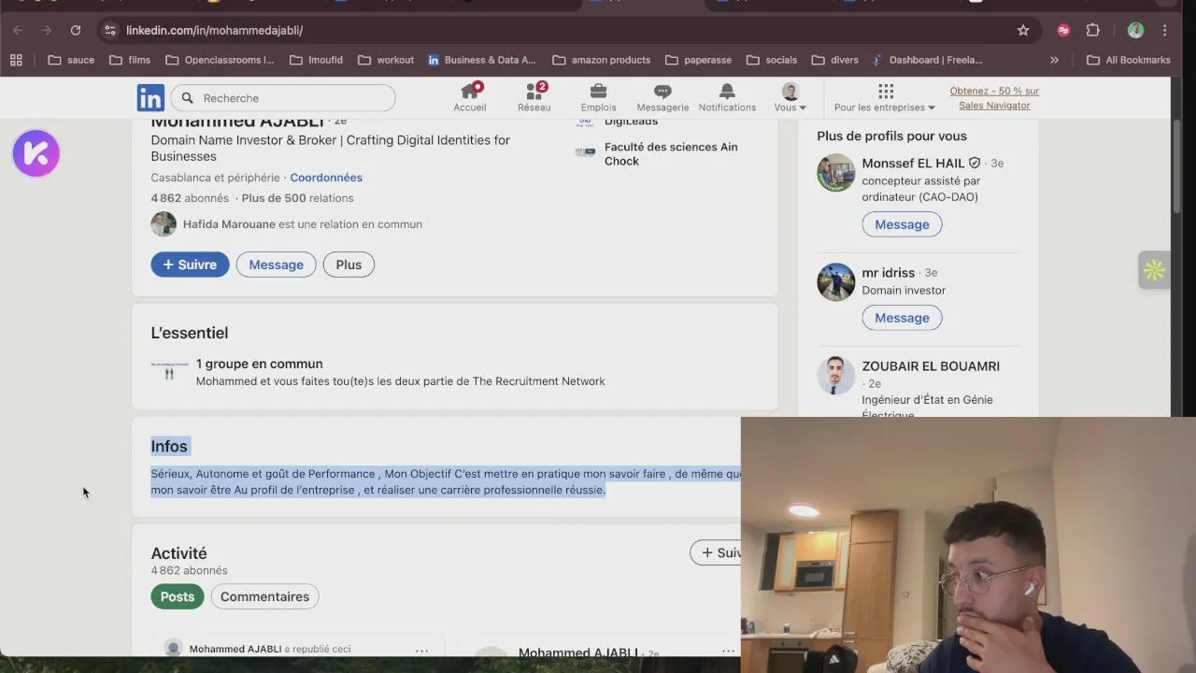The width and height of the screenshot is (1196, 673).
Task: Go back with browser back arrow
Action: point(18,30)
